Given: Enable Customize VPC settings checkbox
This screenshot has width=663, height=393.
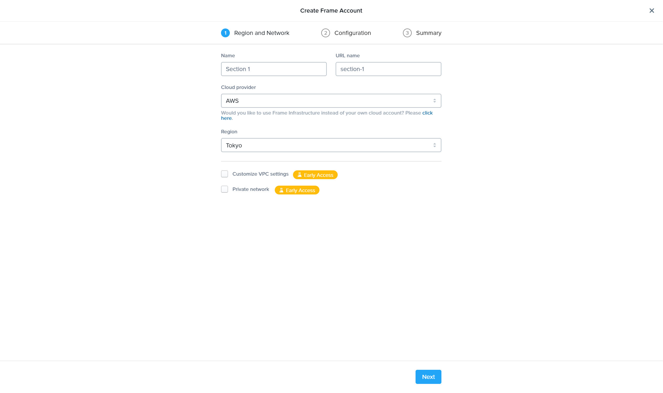Looking at the screenshot, I should [225, 174].
